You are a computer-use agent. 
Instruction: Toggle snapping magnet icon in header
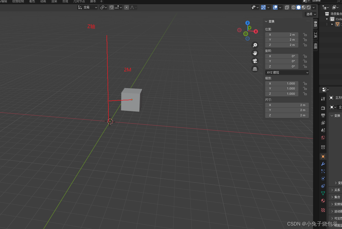click(112, 7)
